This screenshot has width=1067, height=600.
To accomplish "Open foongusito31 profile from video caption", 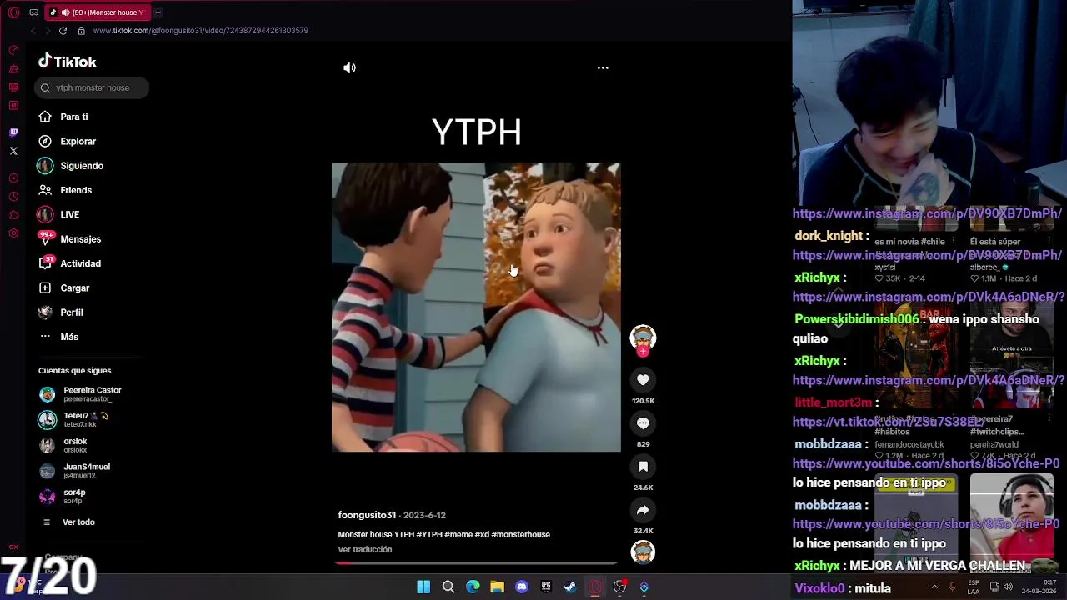I will point(367,515).
